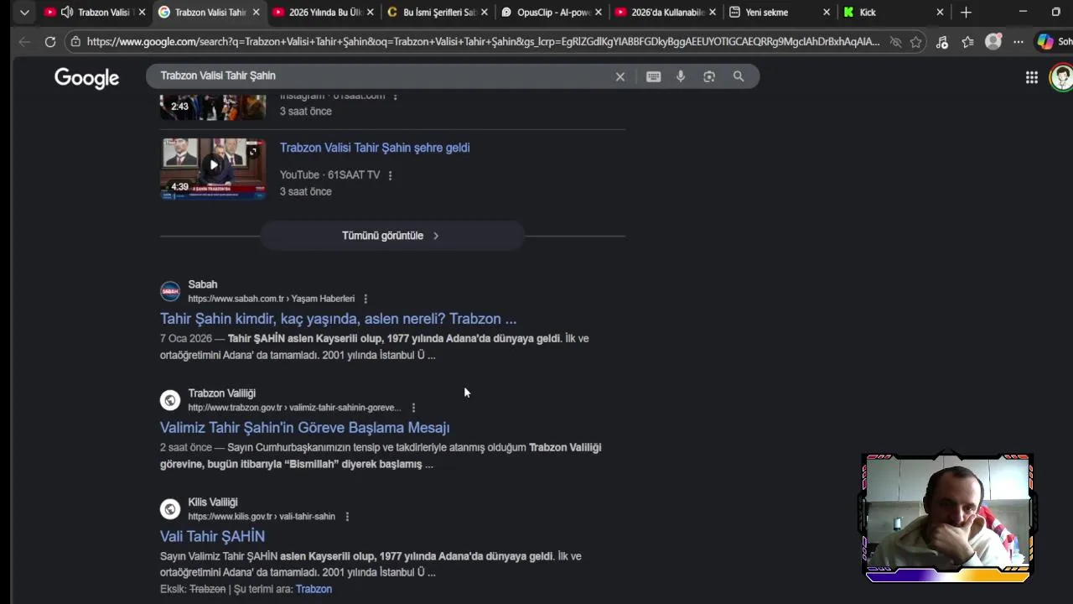Click 'Trabzon' required term link
Viewport: 1073px width, 604px height.
[x=314, y=589]
